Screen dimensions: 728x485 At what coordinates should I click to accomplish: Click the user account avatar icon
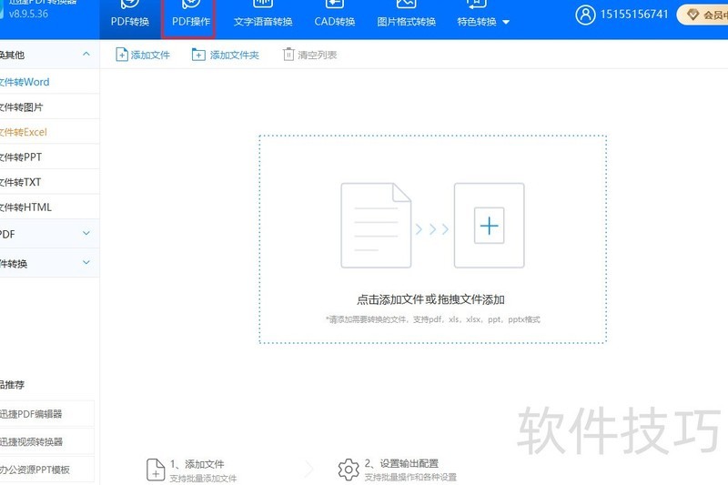585,15
